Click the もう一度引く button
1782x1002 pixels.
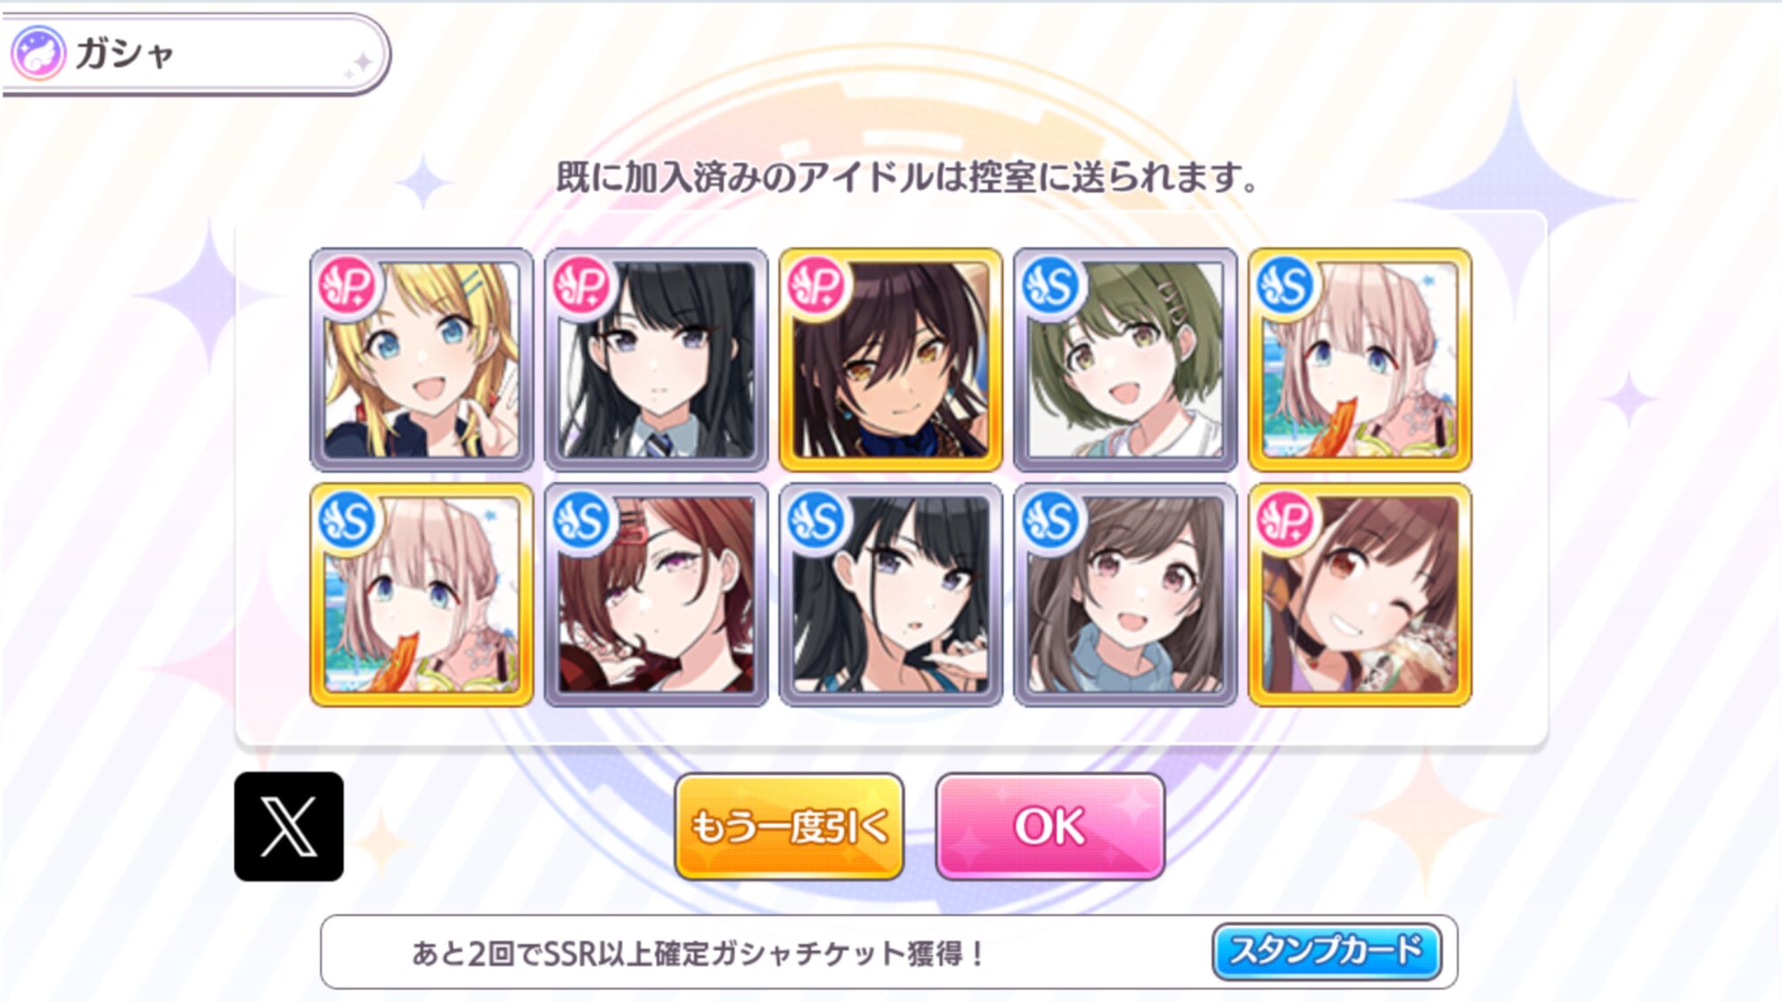(789, 827)
